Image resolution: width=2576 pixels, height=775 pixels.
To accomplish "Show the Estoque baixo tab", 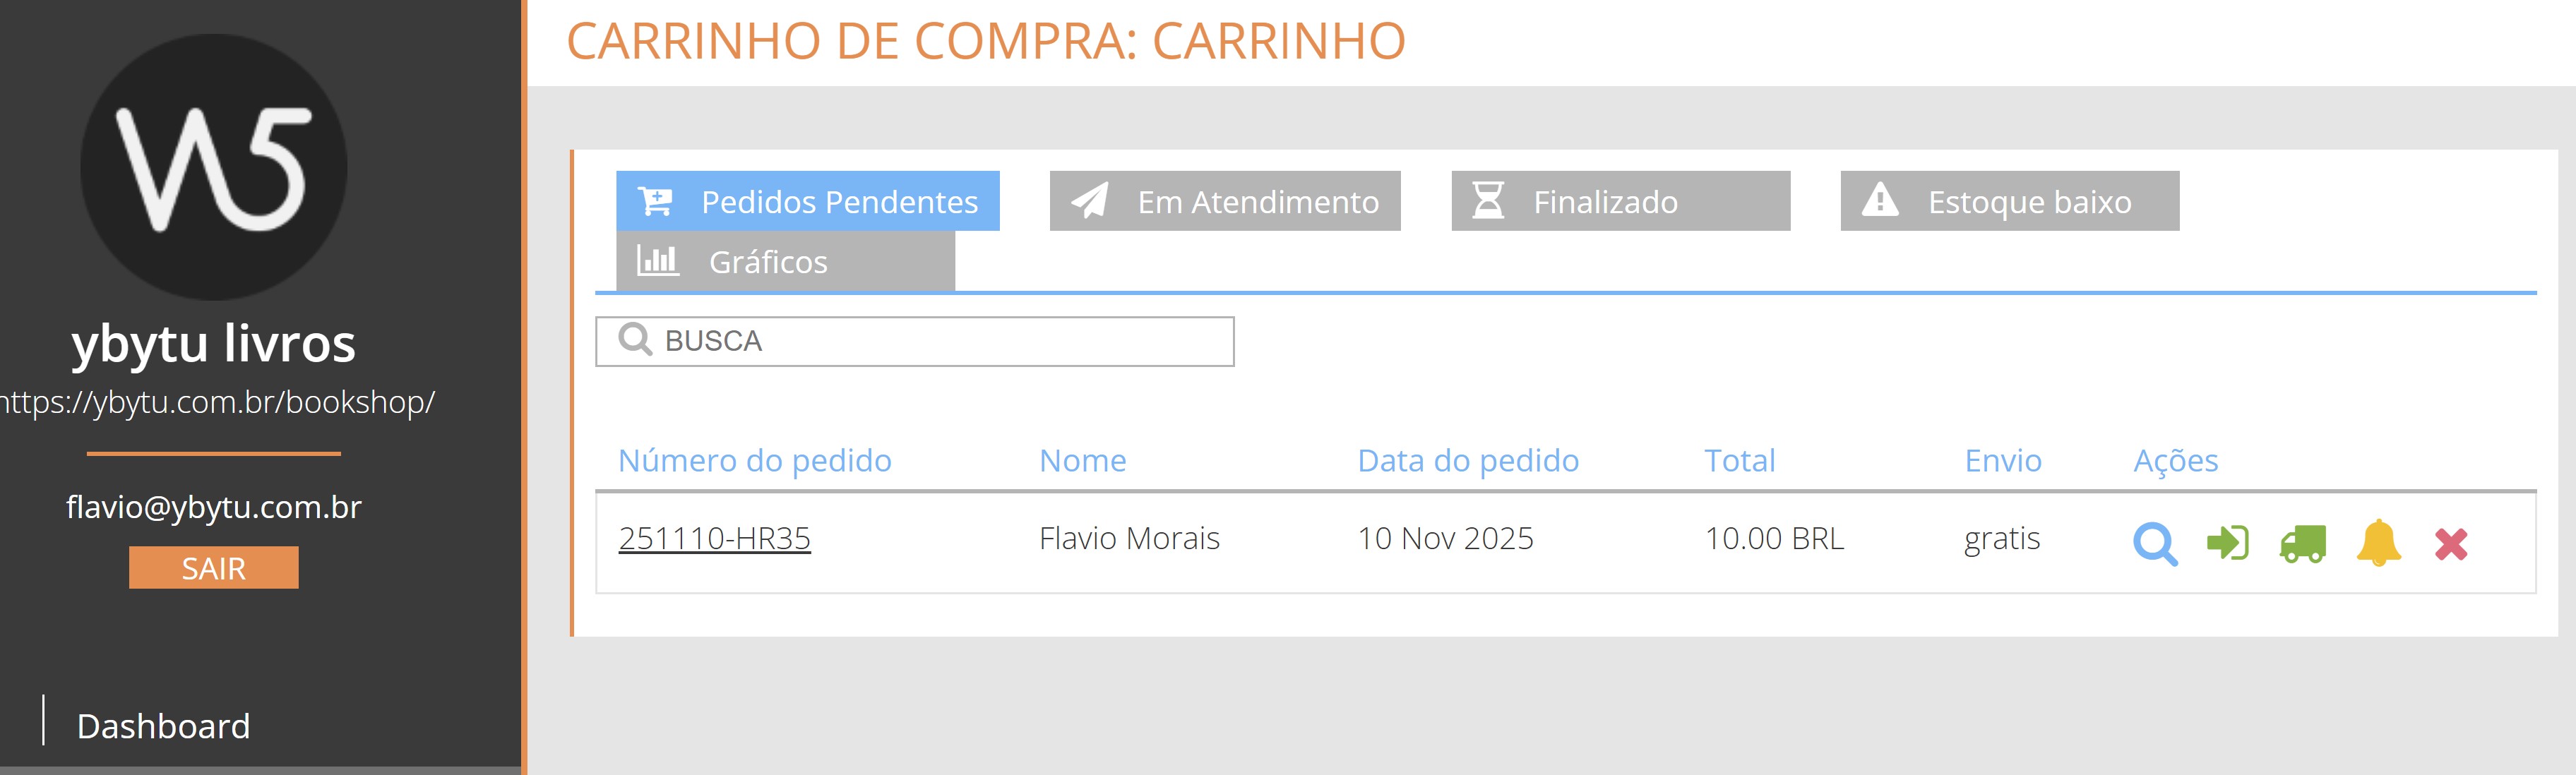I will 2009,201.
